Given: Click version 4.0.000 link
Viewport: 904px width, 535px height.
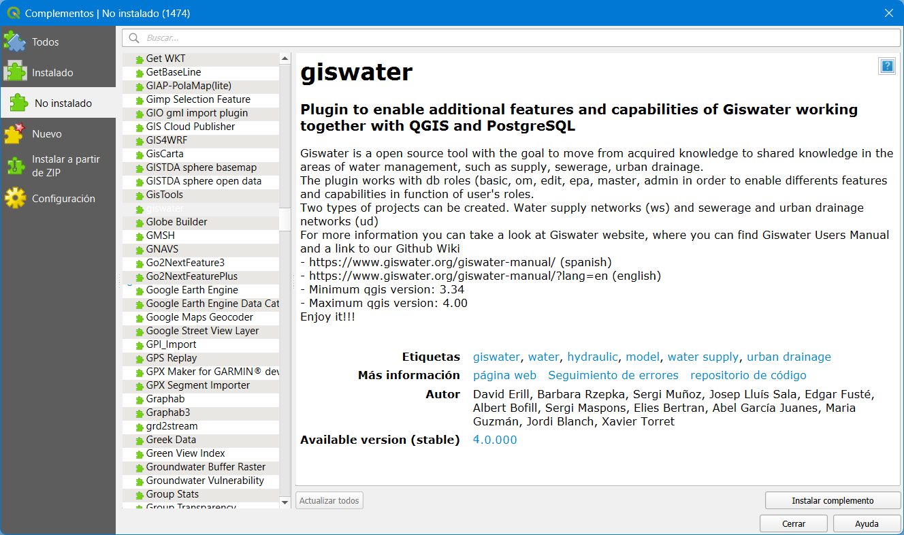Looking at the screenshot, I should coord(495,440).
